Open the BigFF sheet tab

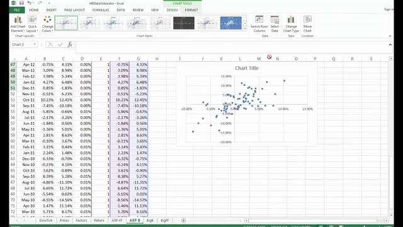pyautogui.click(x=165, y=220)
